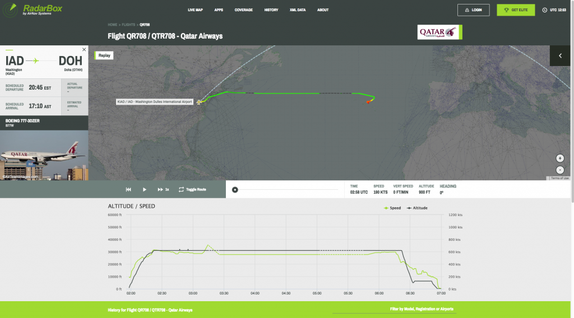Toggle Altitude series in chart legend
This screenshot has height=318, width=574.
[x=417, y=208]
